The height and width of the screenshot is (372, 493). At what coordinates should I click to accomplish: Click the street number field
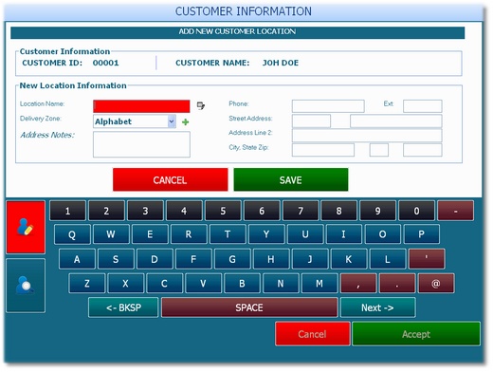311,121
